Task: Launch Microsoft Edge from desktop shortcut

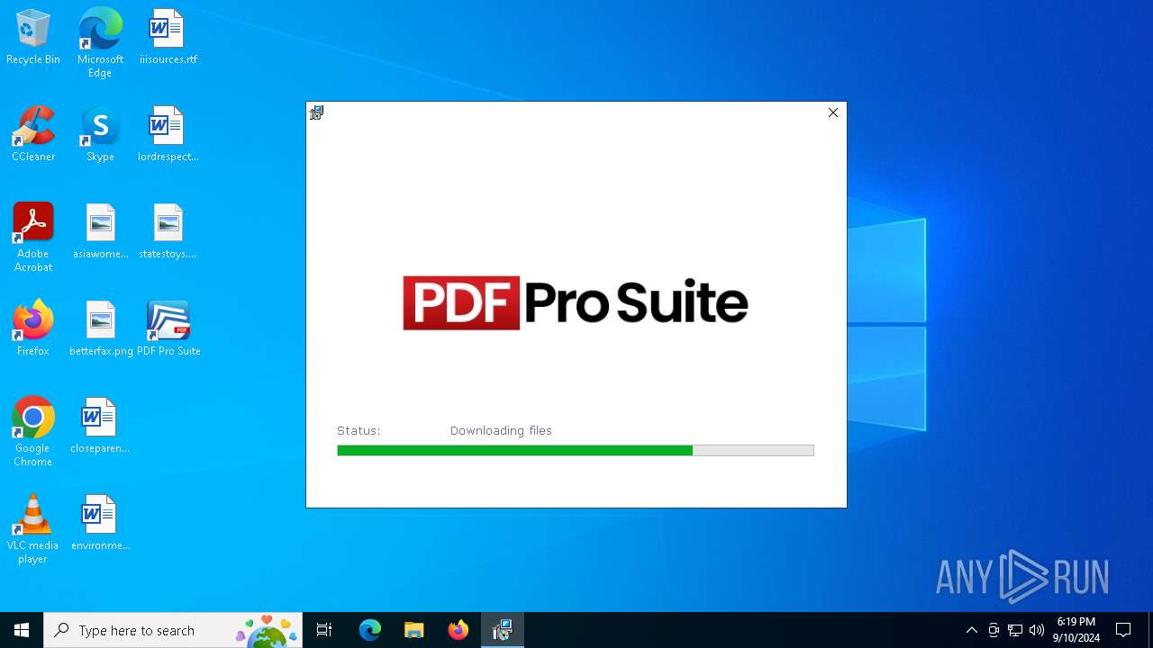Action: pos(100,42)
